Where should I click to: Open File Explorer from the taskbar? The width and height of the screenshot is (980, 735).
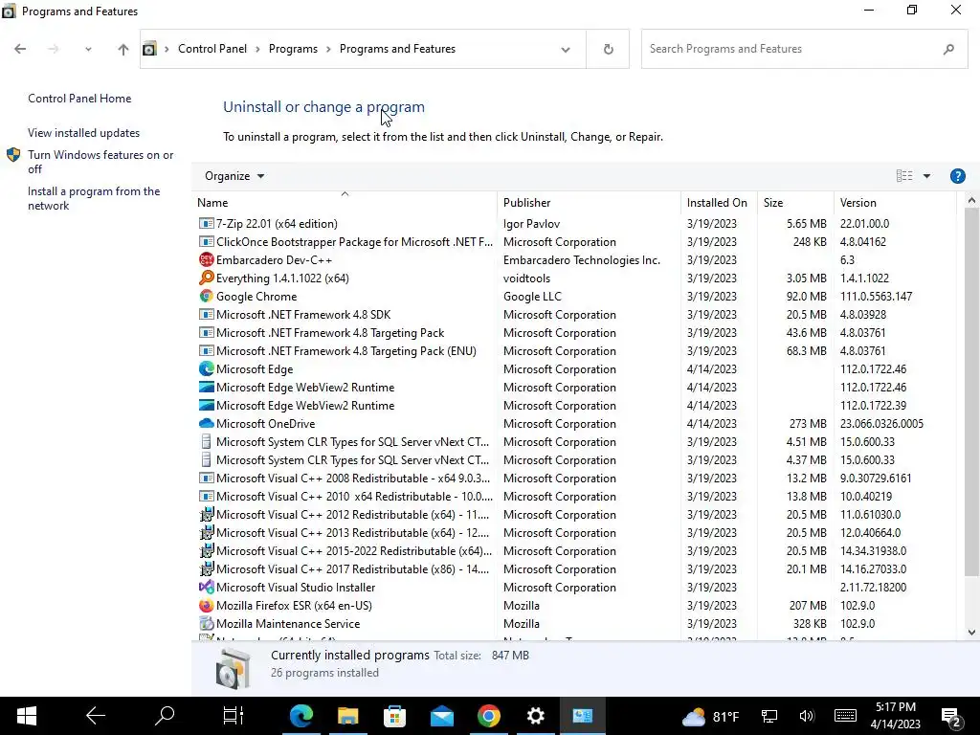(x=348, y=716)
